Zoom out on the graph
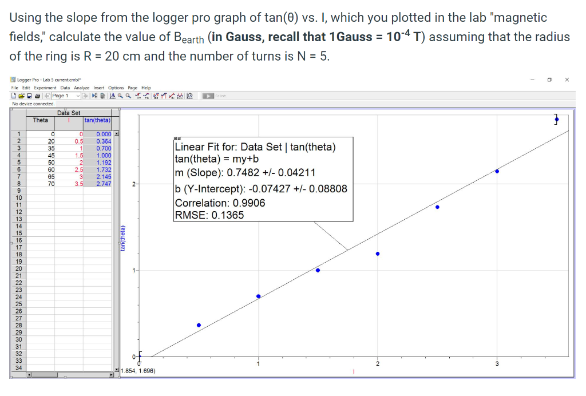 click(128, 96)
